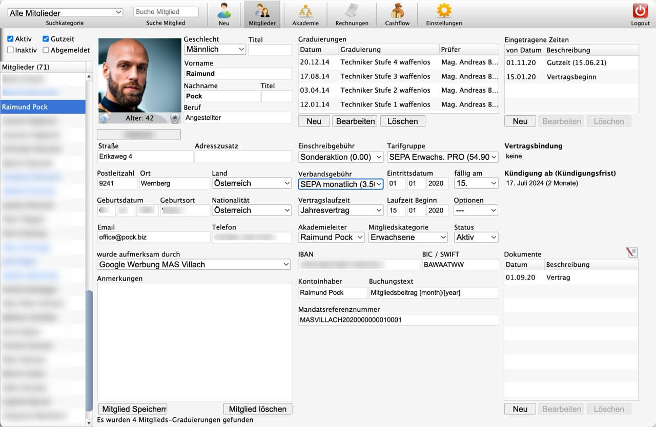Click the Email field office@pock.biz
The image size is (656, 427).
tap(154, 237)
